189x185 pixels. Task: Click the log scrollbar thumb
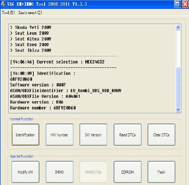point(178,87)
